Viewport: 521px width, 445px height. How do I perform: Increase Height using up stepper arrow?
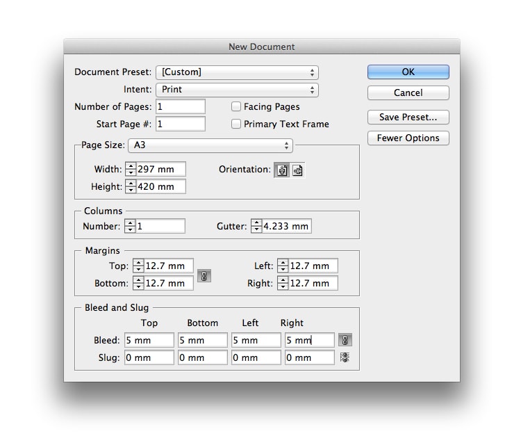(131, 183)
